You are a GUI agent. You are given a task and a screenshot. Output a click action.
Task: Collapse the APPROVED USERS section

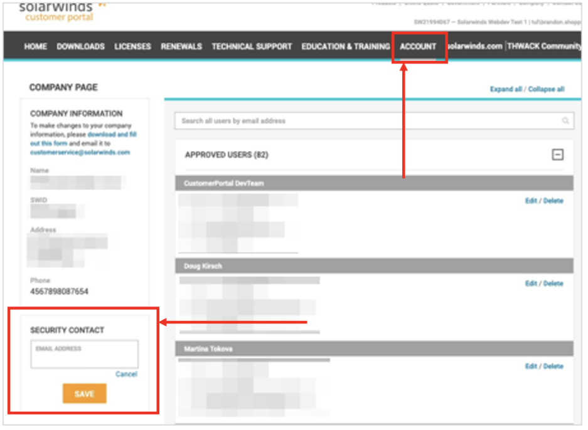558,154
